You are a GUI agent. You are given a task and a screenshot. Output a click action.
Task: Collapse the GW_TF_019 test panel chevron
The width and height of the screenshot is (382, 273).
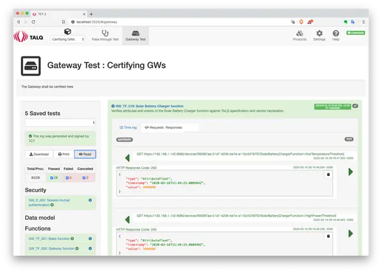(x=355, y=106)
